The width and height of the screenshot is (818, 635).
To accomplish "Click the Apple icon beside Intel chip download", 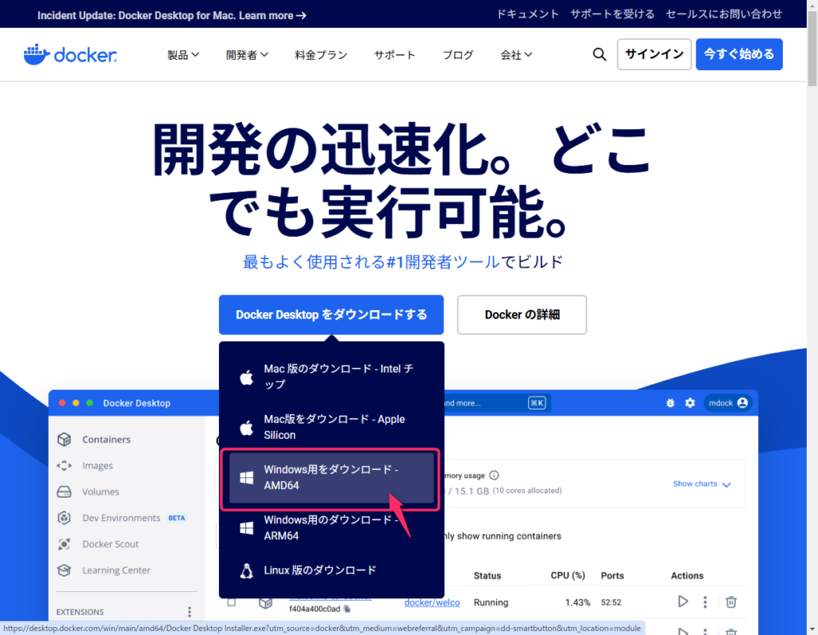I will (x=247, y=377).
